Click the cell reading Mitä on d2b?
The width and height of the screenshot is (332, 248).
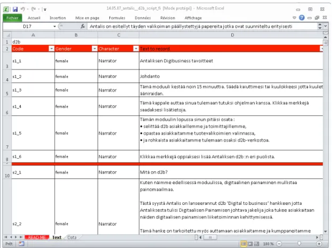click(231, 172)
